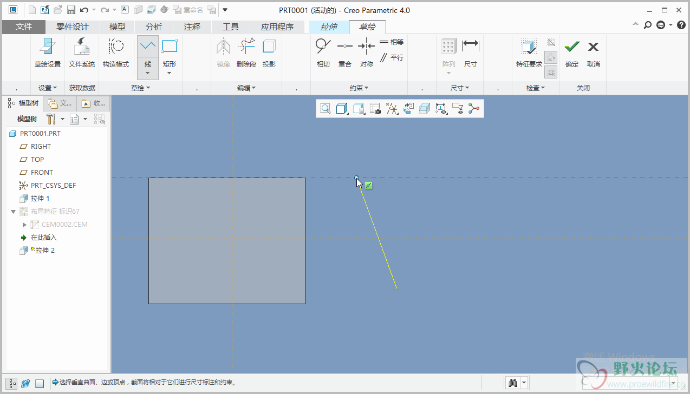
Task: Click the Open folder icon
Action: tap(58, 10)
